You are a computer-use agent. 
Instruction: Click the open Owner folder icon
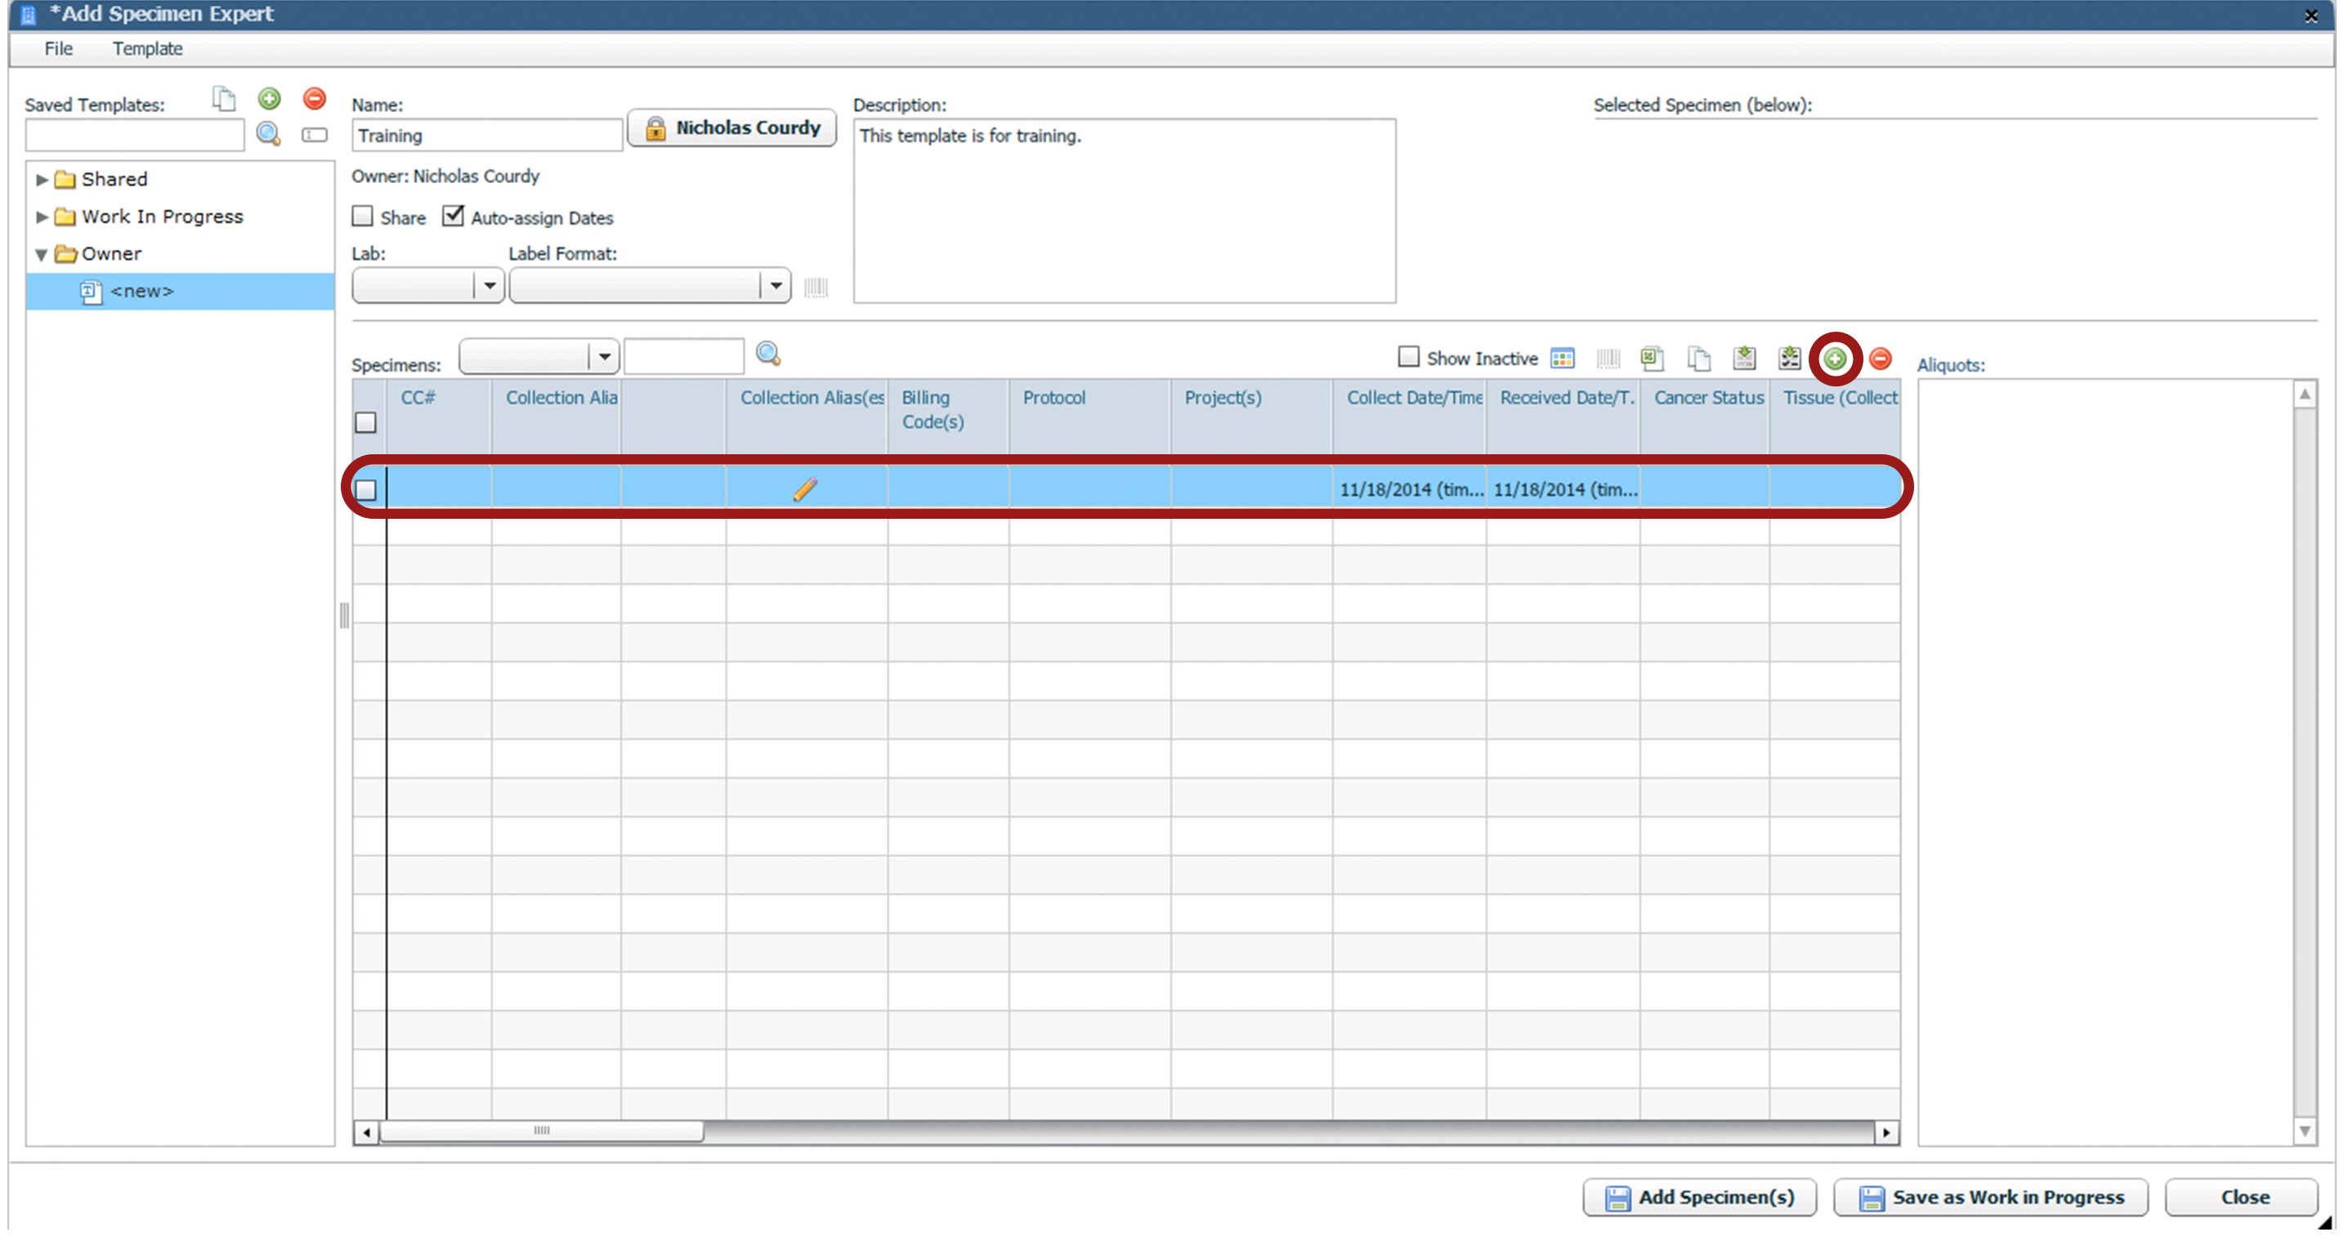65,254
